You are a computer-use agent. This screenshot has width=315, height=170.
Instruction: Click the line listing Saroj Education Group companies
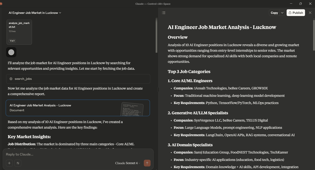(x=231, y=152)
